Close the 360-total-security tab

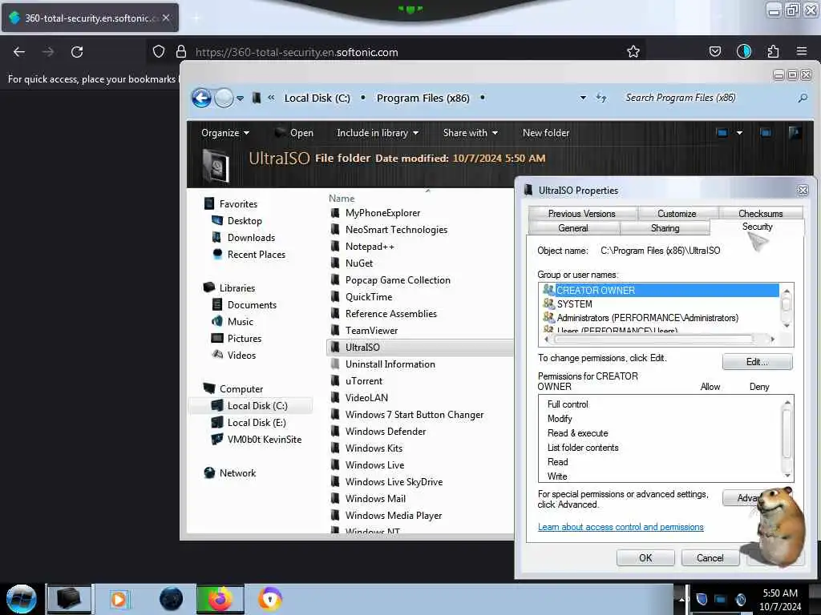click(166, 18)
